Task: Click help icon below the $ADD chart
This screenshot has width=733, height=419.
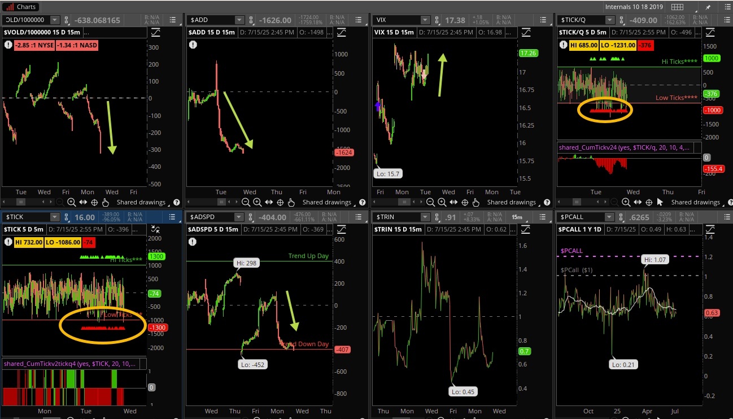Action: click(x=362, y=202)
